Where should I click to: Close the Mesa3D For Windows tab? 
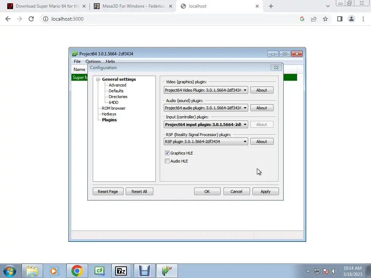[x=171, y=6]
